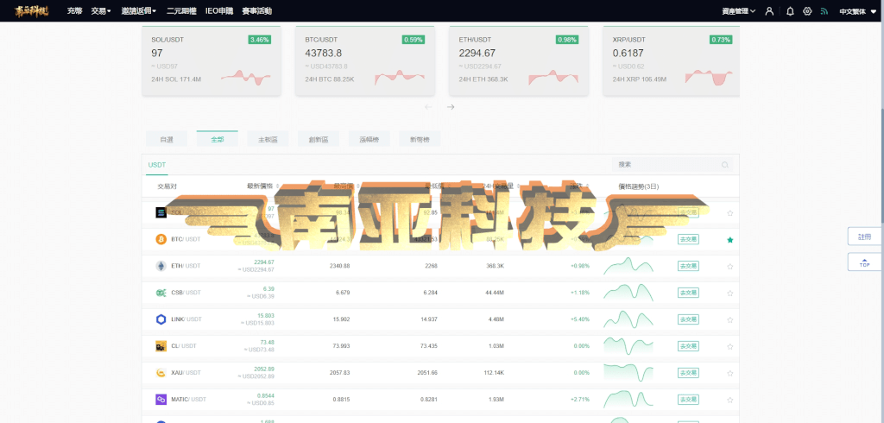Open the notifications bell
884x423 pixels.
coord(790,10)
